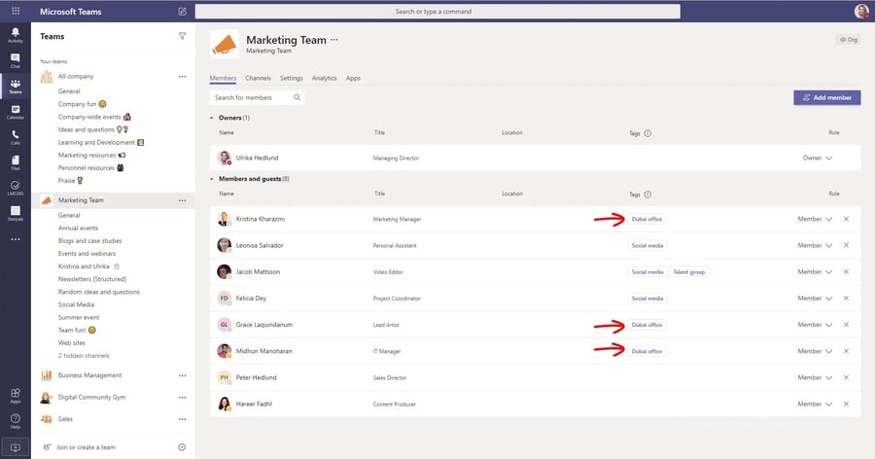Click the Tags info icon in Members
The height and width of the screenshot is (459, 875).
point(647,194)
